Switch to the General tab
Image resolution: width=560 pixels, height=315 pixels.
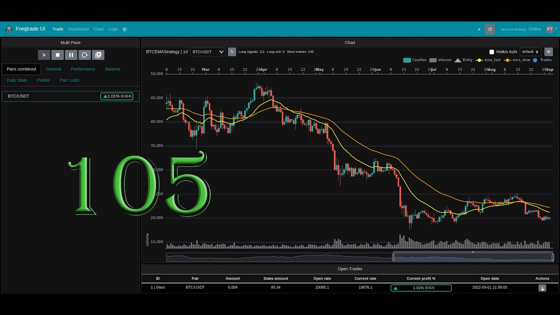[53, 69]
